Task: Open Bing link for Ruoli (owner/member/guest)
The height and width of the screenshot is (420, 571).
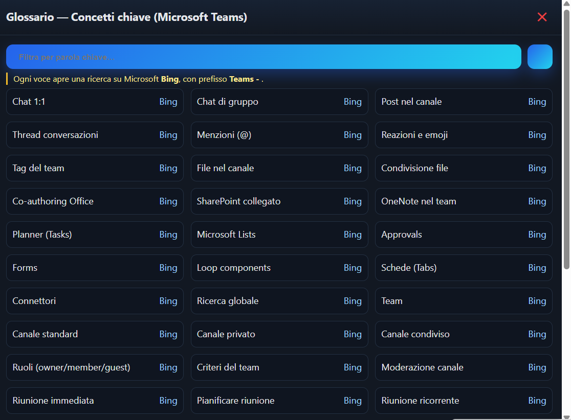Action: point(168,367)
